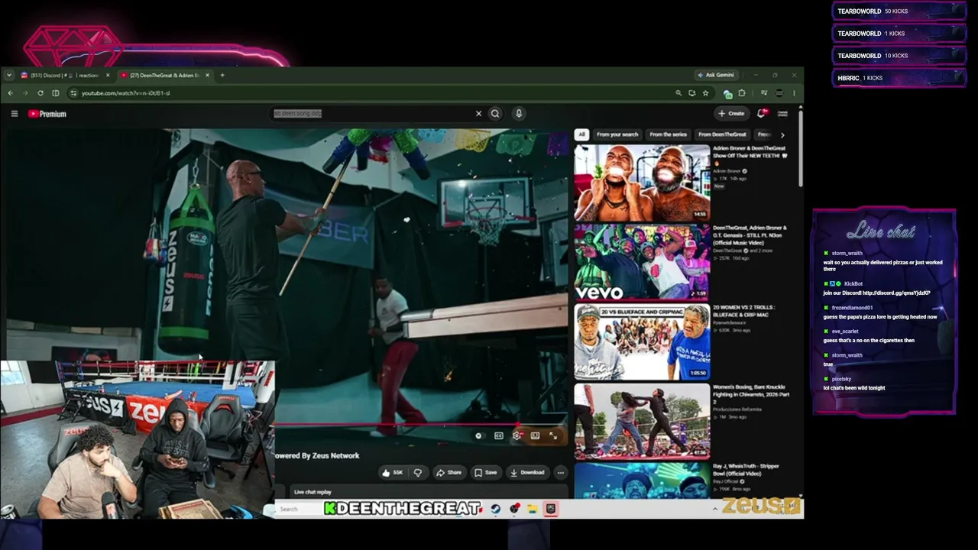Filter by From DeenTheGreat chip

(723, 134)
